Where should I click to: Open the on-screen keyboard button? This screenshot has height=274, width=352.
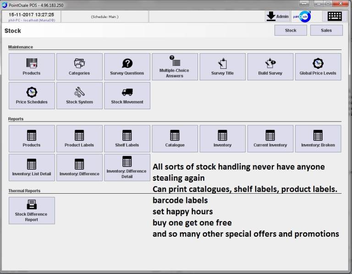(x=335, y=17)
